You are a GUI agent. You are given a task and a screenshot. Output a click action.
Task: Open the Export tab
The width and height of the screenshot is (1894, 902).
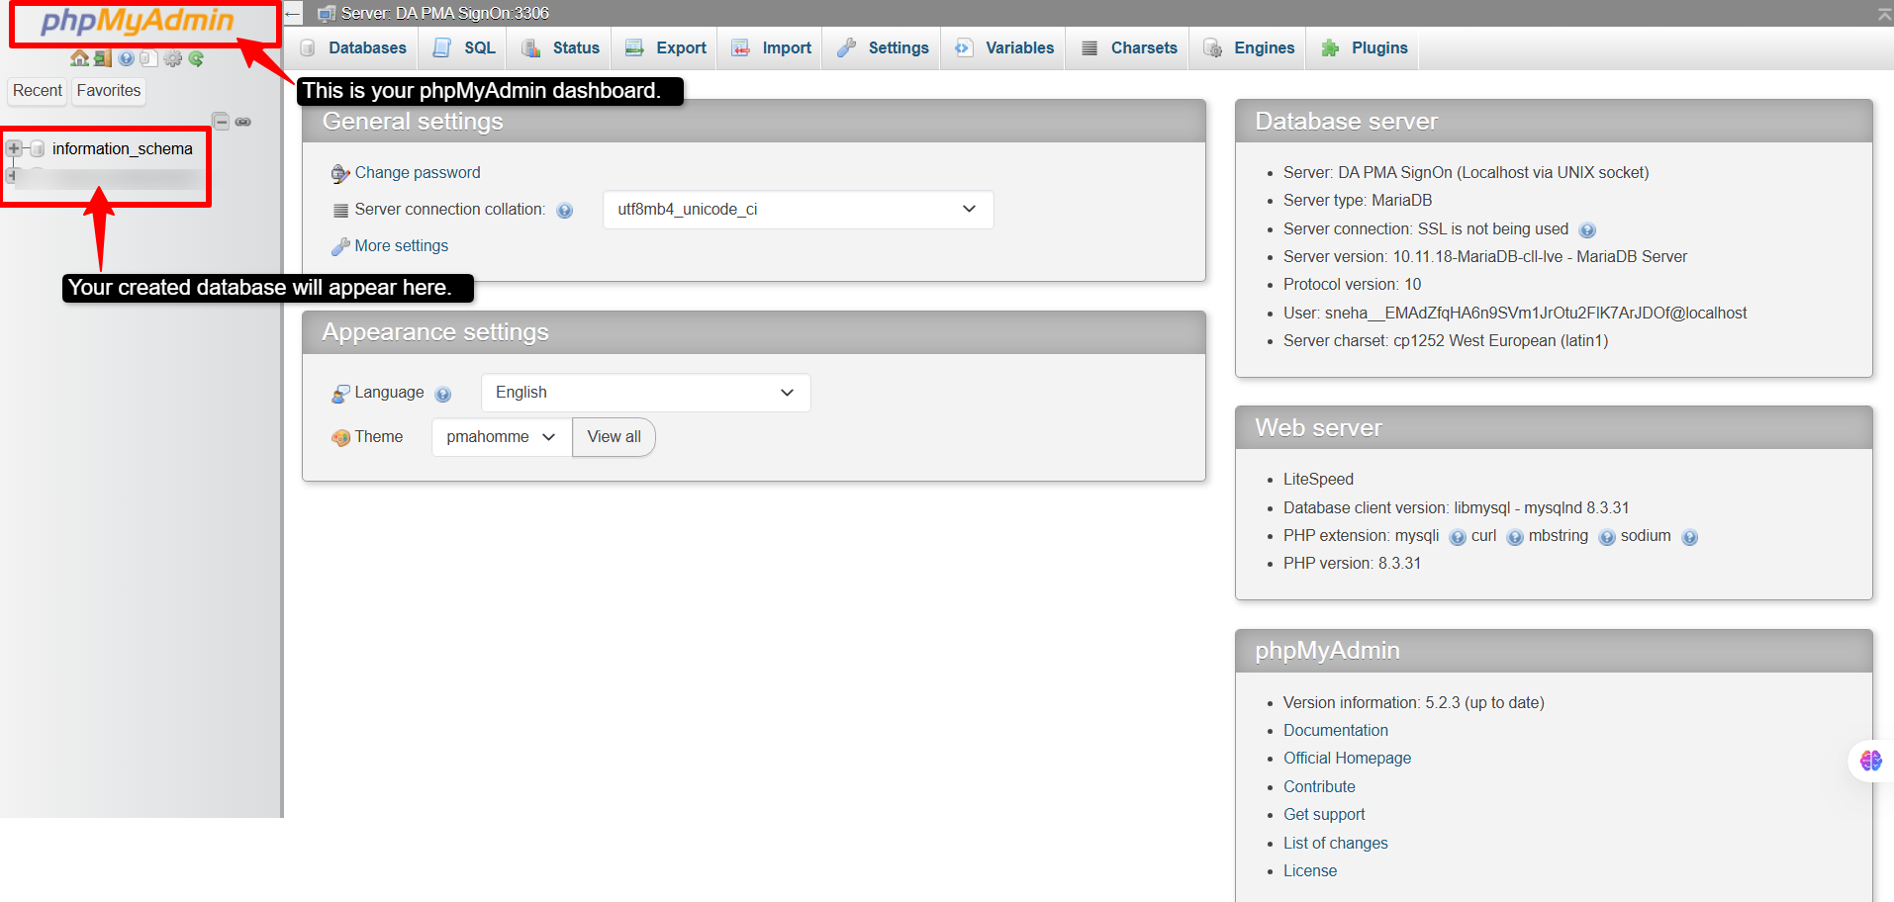point(666,48)
